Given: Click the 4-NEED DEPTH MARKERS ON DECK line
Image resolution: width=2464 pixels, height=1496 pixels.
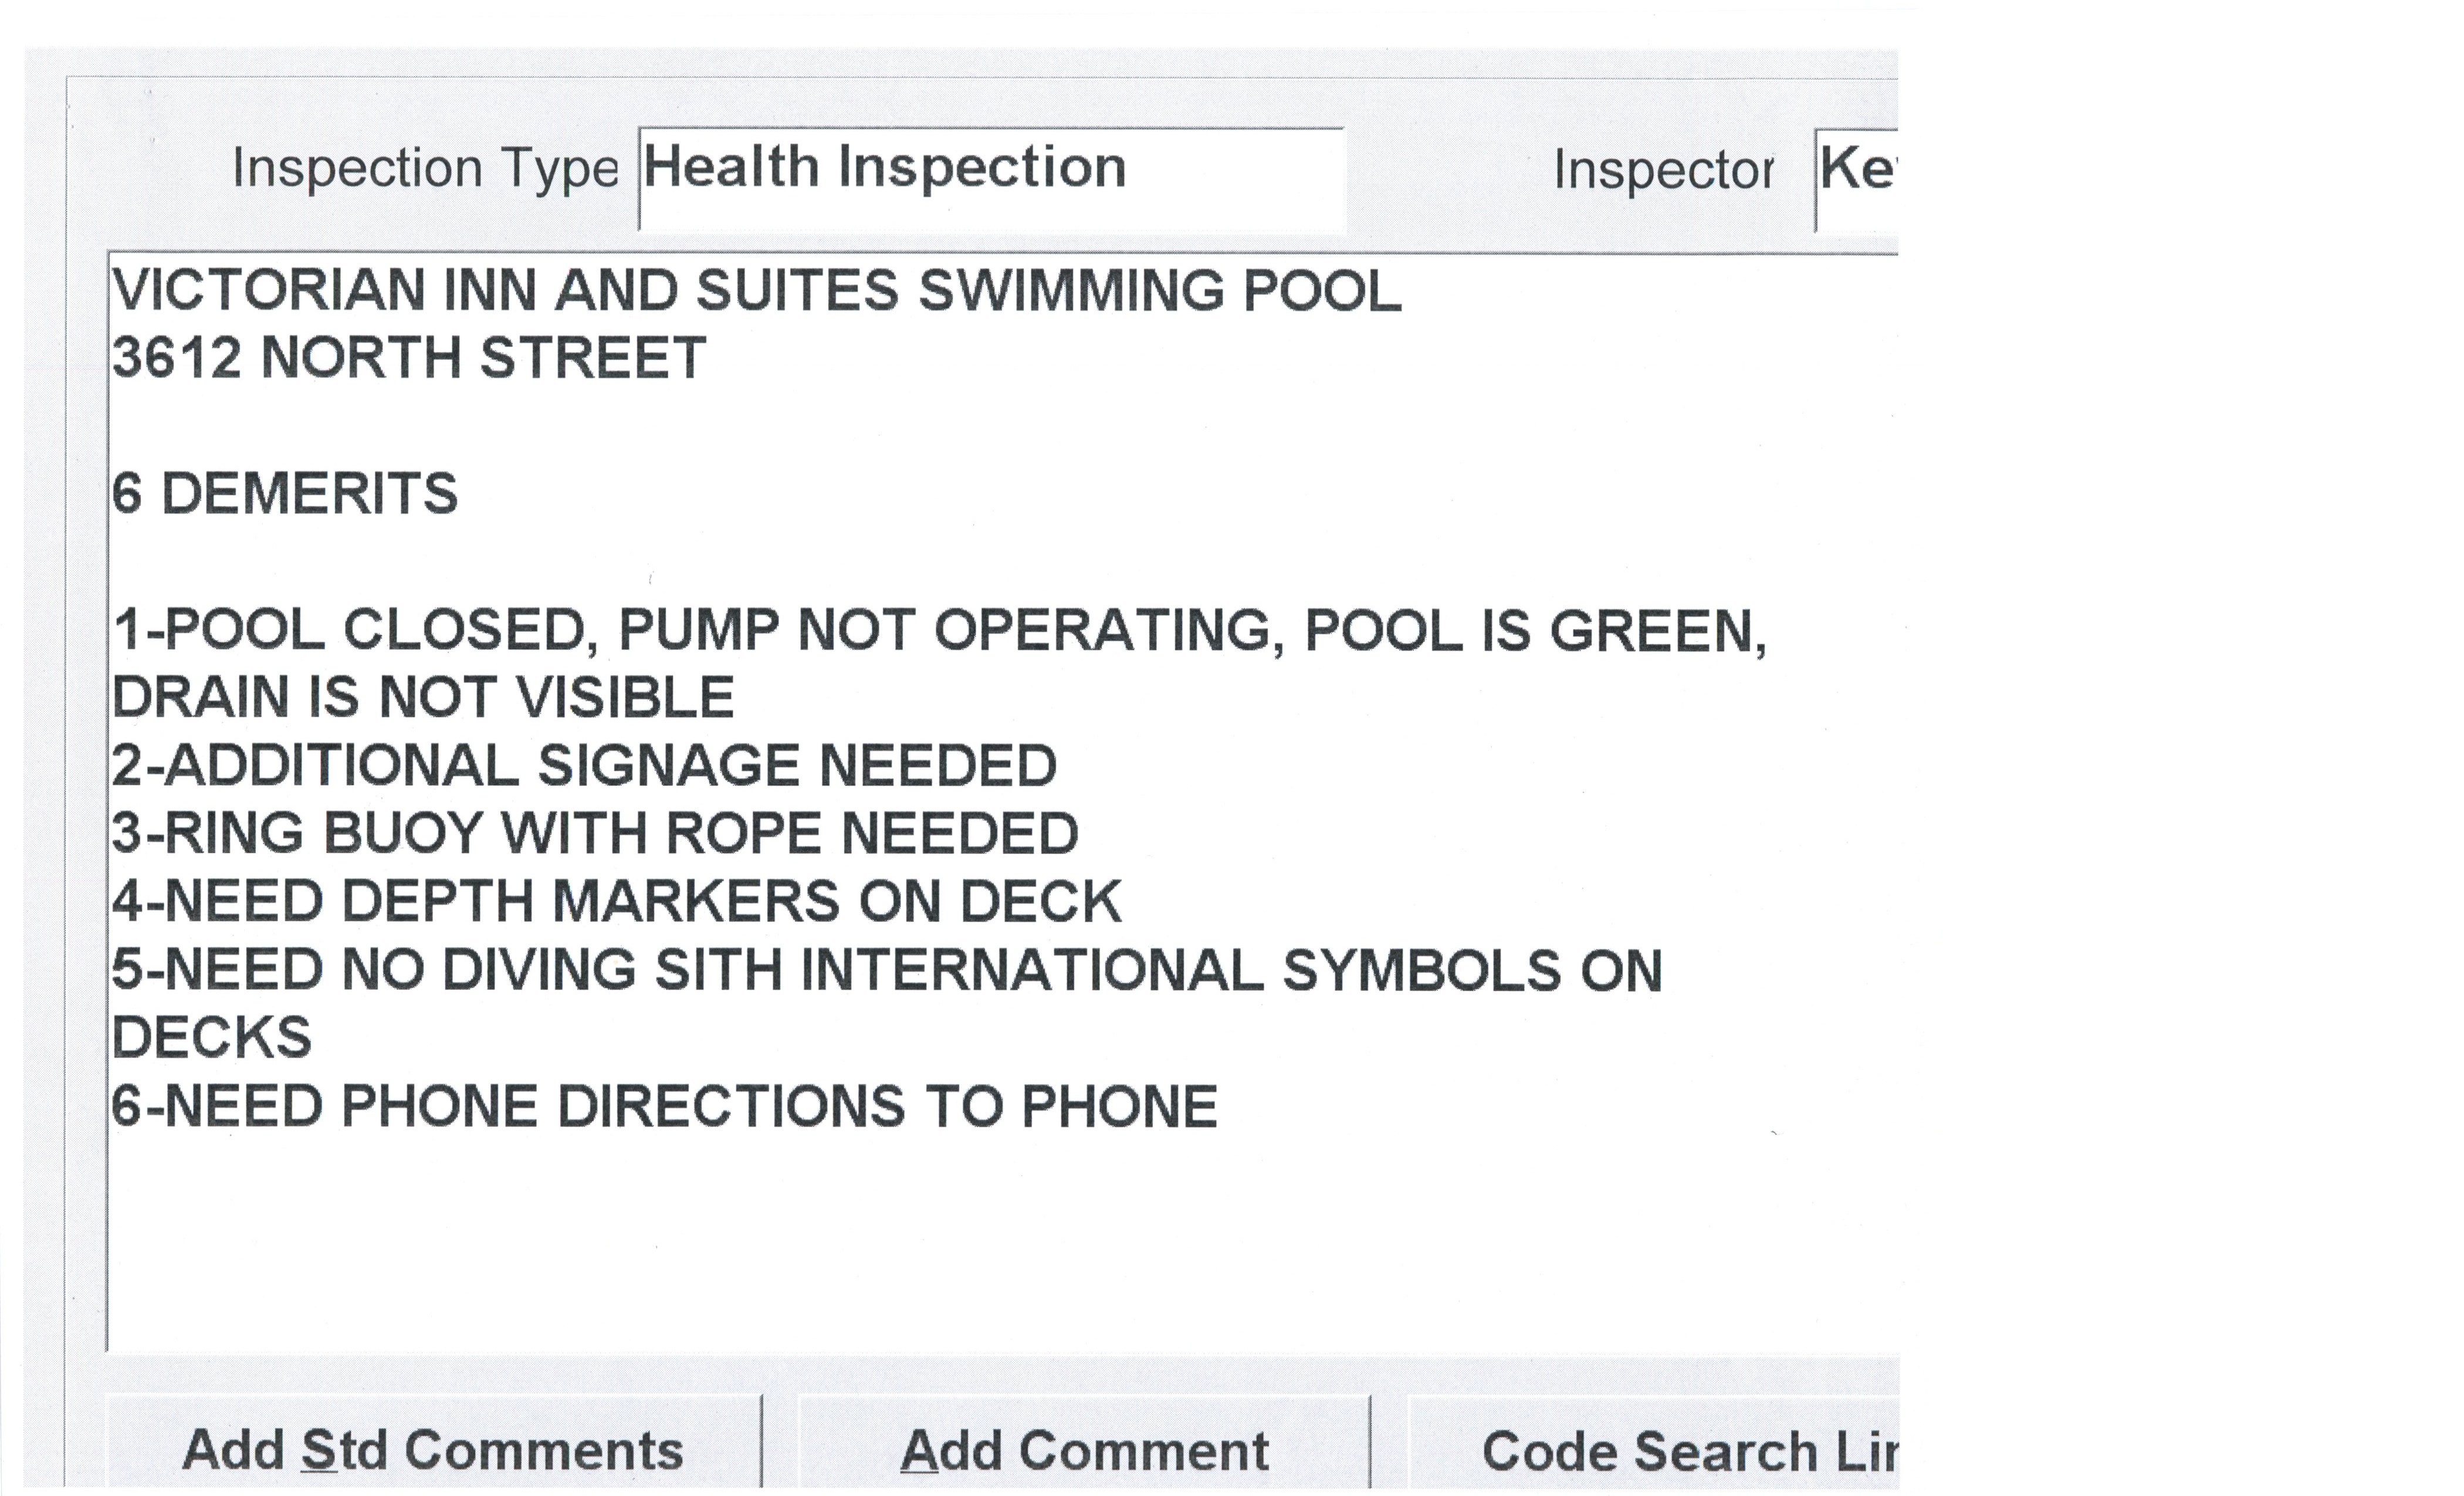Looking at the screenshot, I should 617,902.
